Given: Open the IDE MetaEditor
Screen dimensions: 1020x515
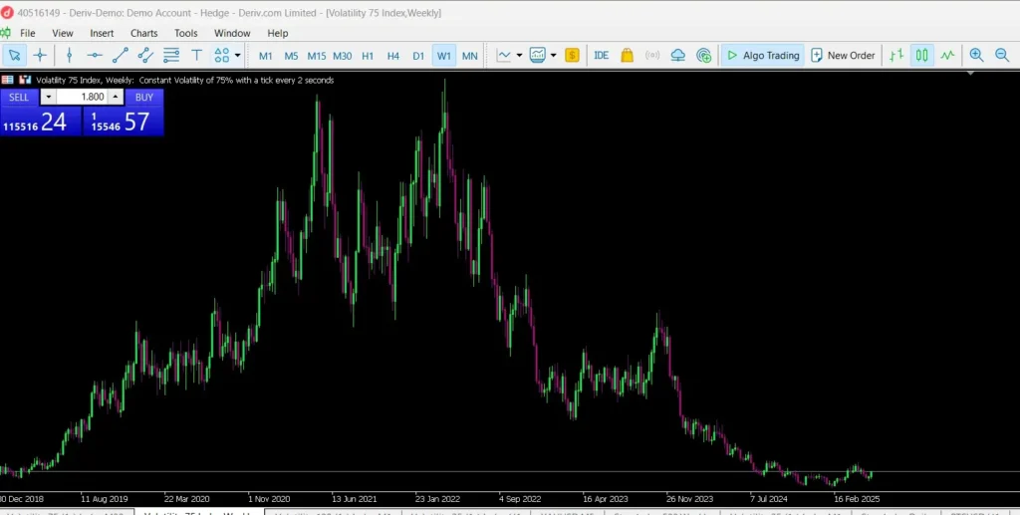Looking at the screenshot, I should pos(601,55).
